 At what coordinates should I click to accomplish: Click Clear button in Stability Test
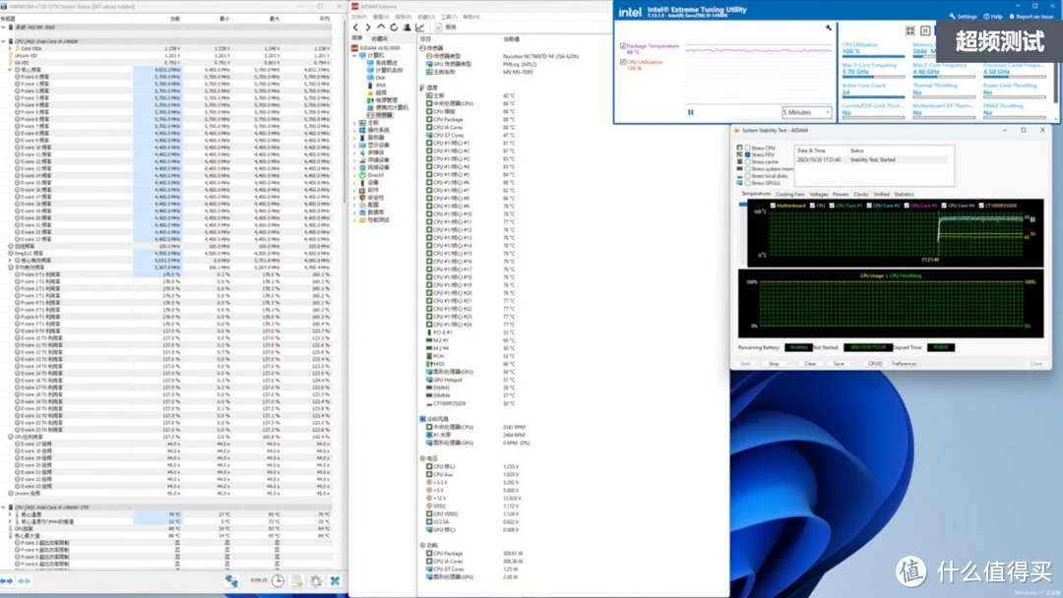(x=810, y=364)
